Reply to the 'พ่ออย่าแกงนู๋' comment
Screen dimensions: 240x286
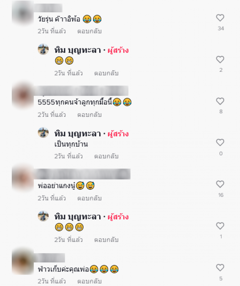click(x=89, y=198)
